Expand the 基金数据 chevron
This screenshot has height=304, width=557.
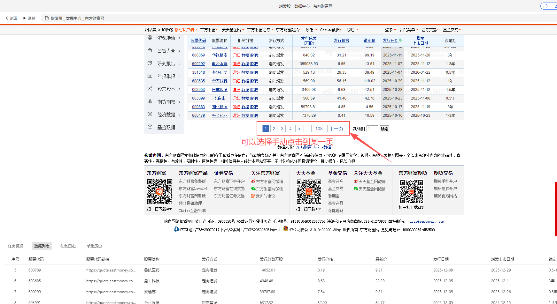pos(179,127)
